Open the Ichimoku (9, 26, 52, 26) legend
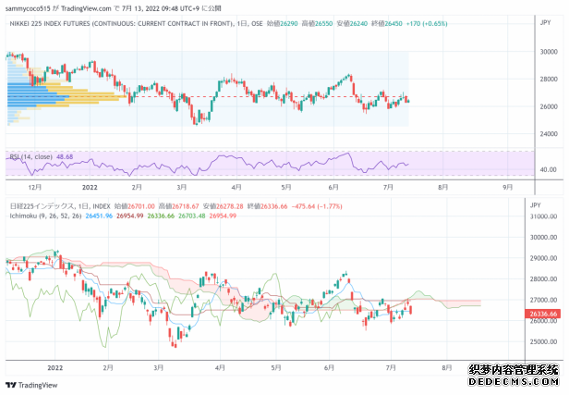The image size is (569, 395). click(x=45, y=216)
